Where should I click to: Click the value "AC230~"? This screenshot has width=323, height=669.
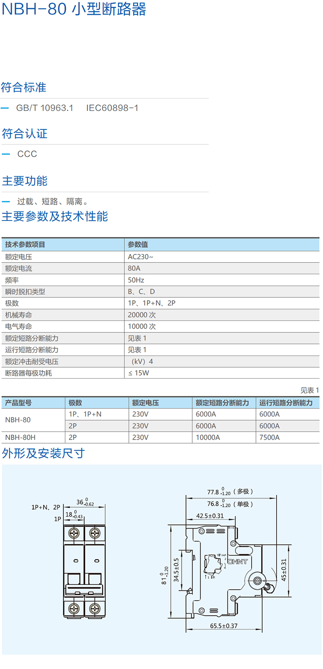[x=141, y=257]
